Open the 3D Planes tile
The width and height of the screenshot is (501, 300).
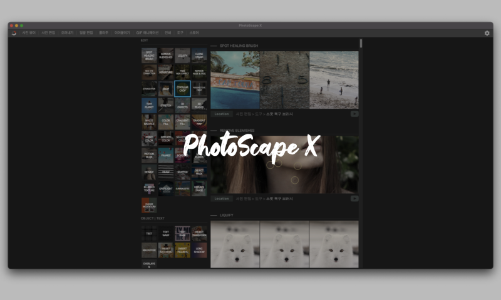click(x=199, y=105)
